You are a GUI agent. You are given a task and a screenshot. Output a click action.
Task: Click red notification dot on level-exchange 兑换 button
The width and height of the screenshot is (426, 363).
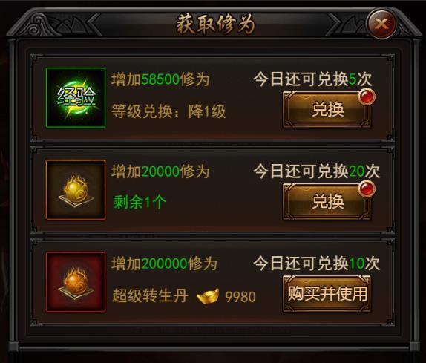click(x=367, y=97)
